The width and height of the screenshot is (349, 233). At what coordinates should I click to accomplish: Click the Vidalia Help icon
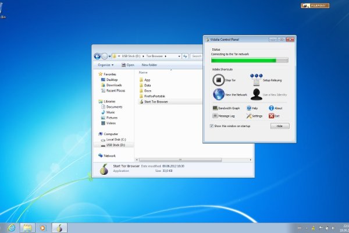point(248,108)
